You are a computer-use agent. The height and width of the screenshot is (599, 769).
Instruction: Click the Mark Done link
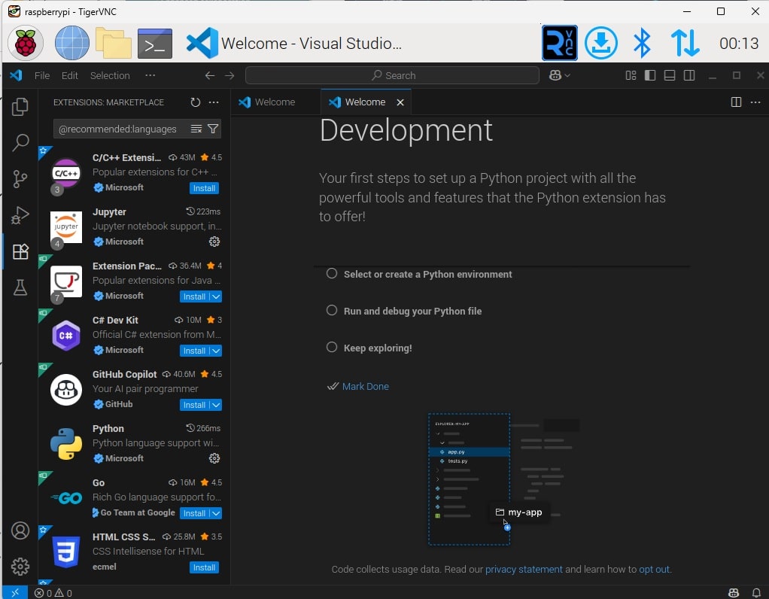tap(366, 386)
